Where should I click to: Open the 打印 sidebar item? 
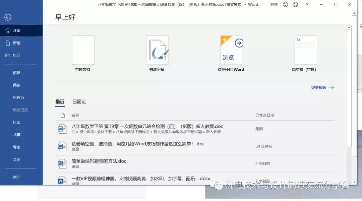[x=17, y=122]
